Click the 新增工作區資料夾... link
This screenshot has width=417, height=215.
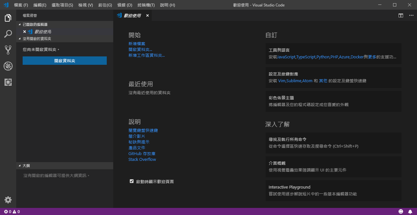point(147,55)
